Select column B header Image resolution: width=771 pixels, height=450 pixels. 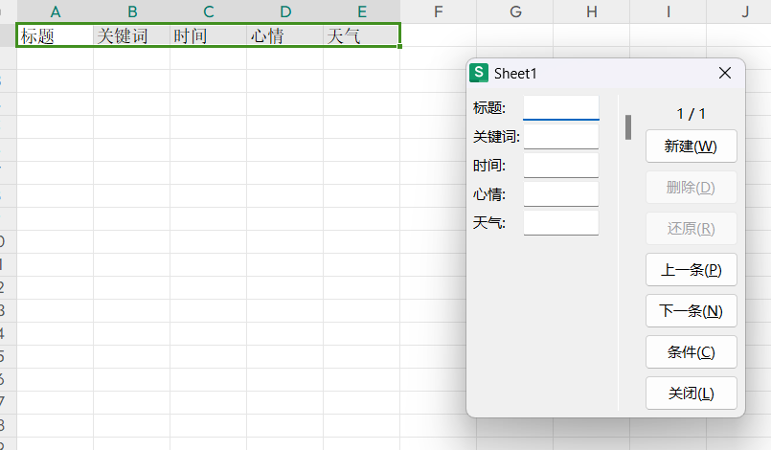coord(132,11)
